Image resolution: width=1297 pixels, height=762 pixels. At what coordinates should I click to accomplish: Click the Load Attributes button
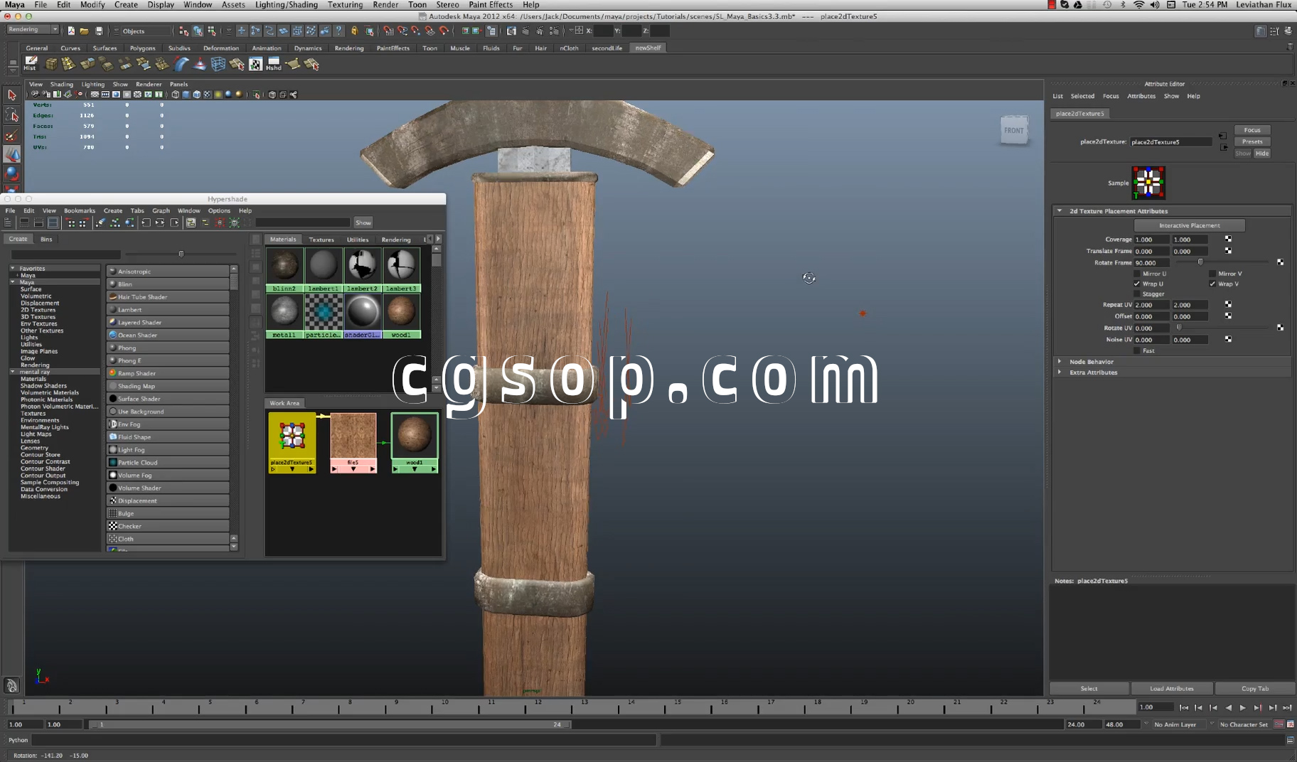tap(1171, 688)
